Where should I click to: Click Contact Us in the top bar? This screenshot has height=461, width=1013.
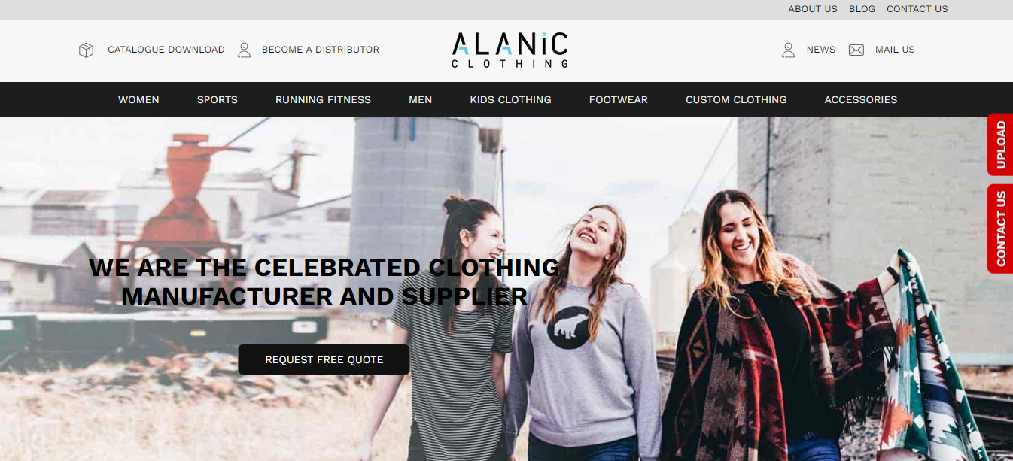click(x=917, y=9)
